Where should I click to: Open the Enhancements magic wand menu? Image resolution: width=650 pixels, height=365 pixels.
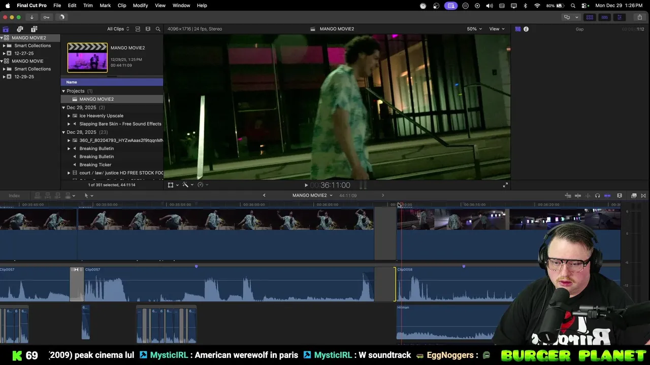[187, 185]
